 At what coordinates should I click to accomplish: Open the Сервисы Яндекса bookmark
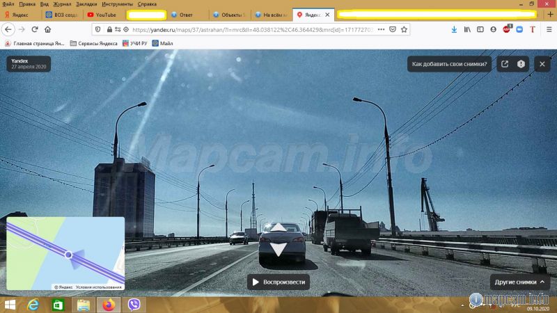[94, 43]
